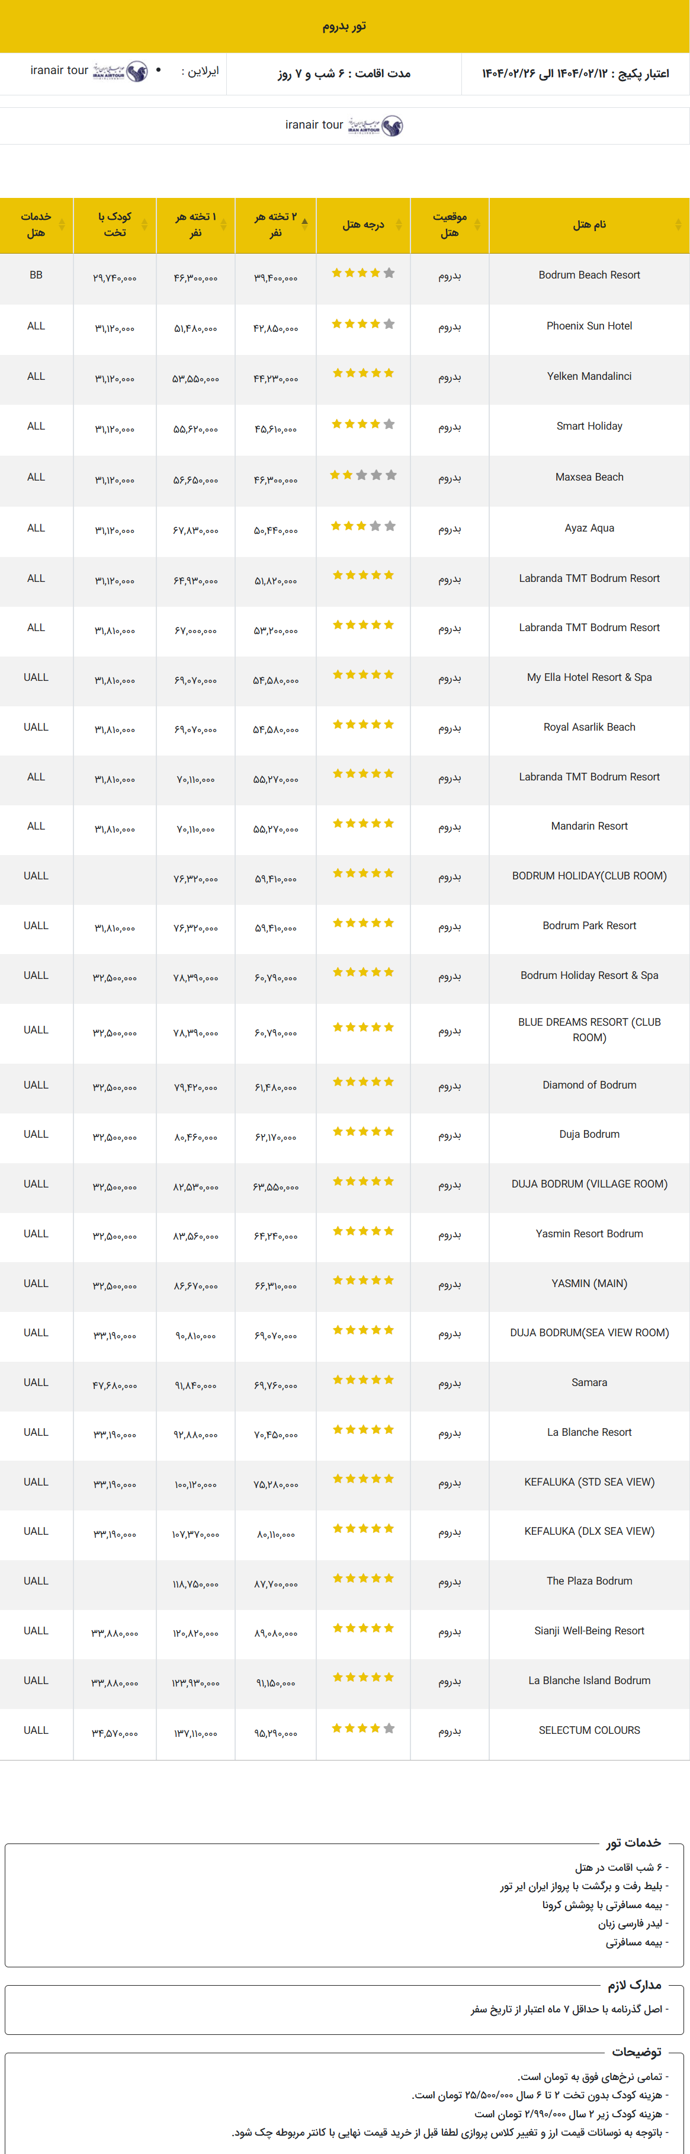
Task: Sort by 2-bed per person price arrows
Action: tap(304, 224)
